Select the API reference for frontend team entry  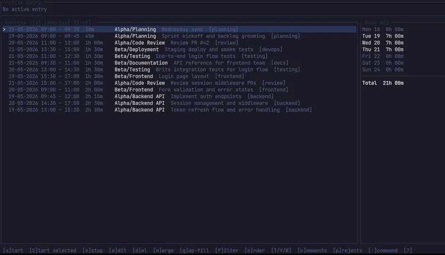179,63
